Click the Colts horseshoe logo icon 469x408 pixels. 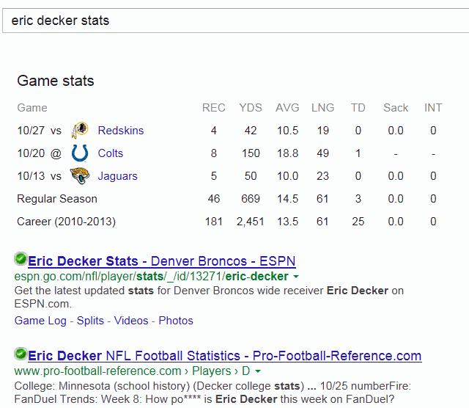click(80, 153)
